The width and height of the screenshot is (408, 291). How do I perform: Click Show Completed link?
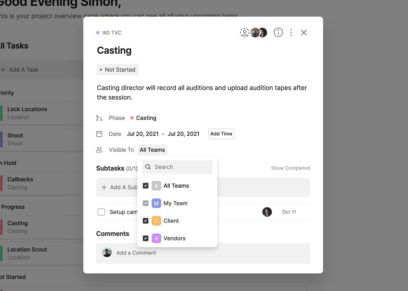290,168
